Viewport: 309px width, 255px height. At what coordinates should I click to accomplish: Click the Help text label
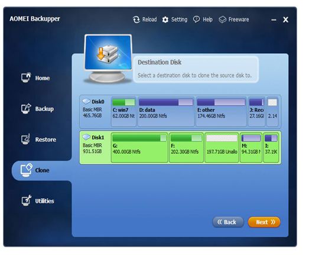[208, 20]
